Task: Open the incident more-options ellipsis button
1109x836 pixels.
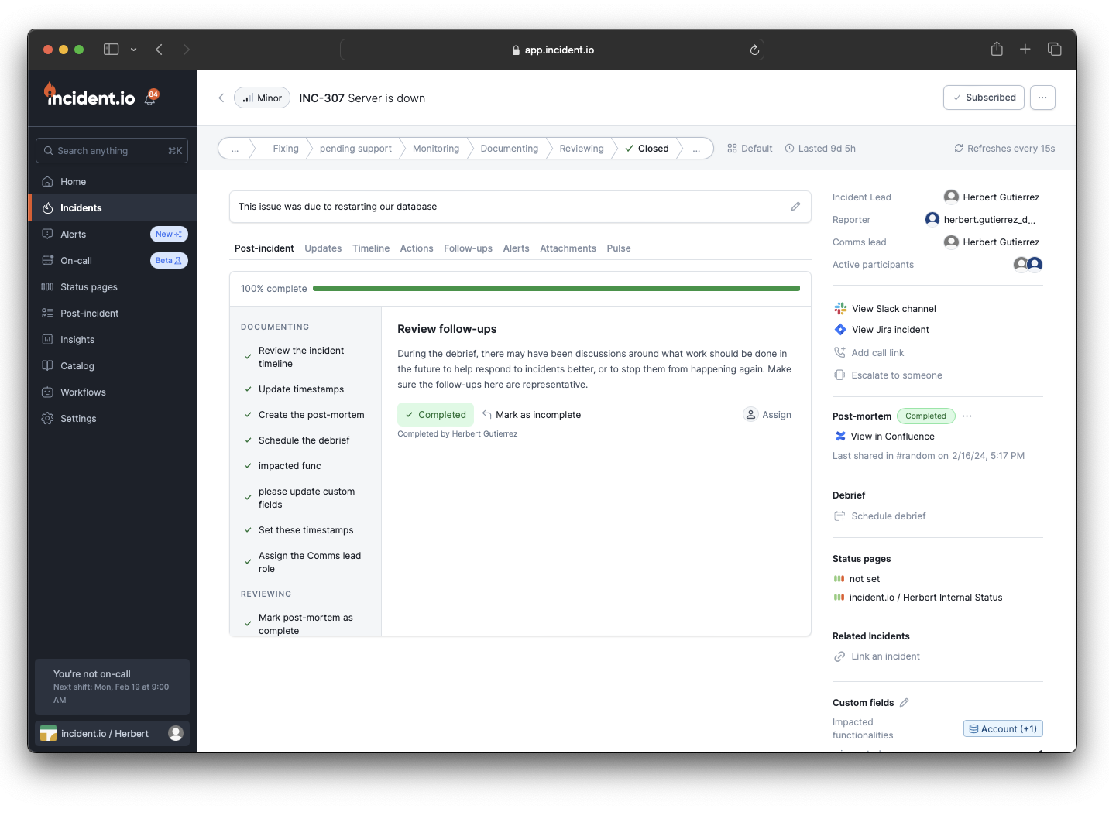Action: tap(1042, 98)
